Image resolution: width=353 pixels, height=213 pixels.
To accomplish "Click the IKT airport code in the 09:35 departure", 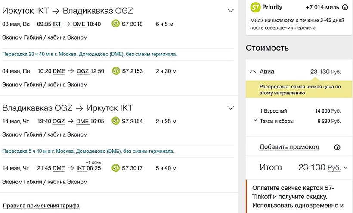I will click(57, 24).
